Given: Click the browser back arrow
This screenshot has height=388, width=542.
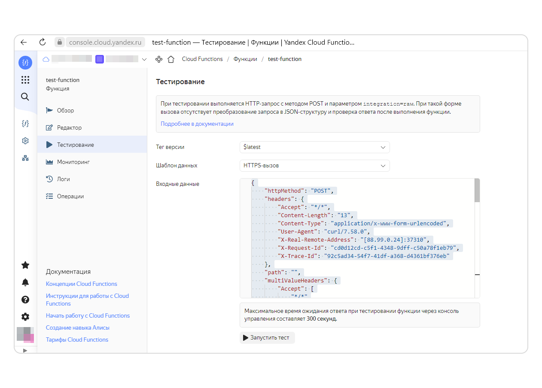Looking at the screenshot, I should pos(24,42).
